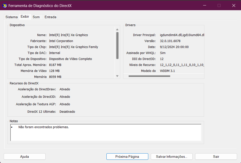Click the Ajuda button
The image size is (241, 163).
point(25,157)
